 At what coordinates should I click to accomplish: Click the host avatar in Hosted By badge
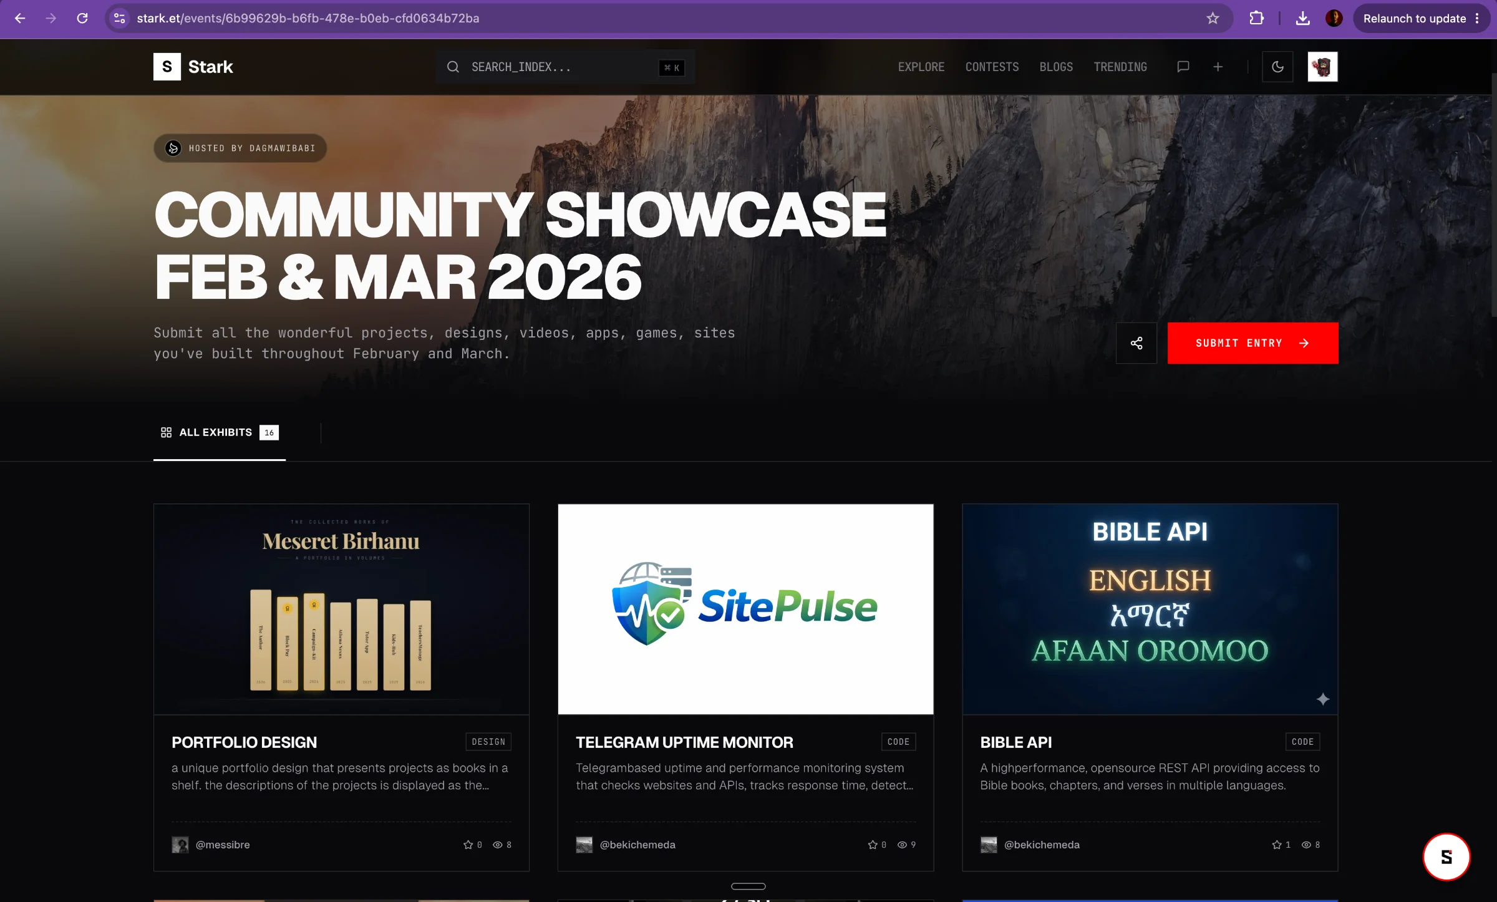pyautogui.click(x=173, y=148)
